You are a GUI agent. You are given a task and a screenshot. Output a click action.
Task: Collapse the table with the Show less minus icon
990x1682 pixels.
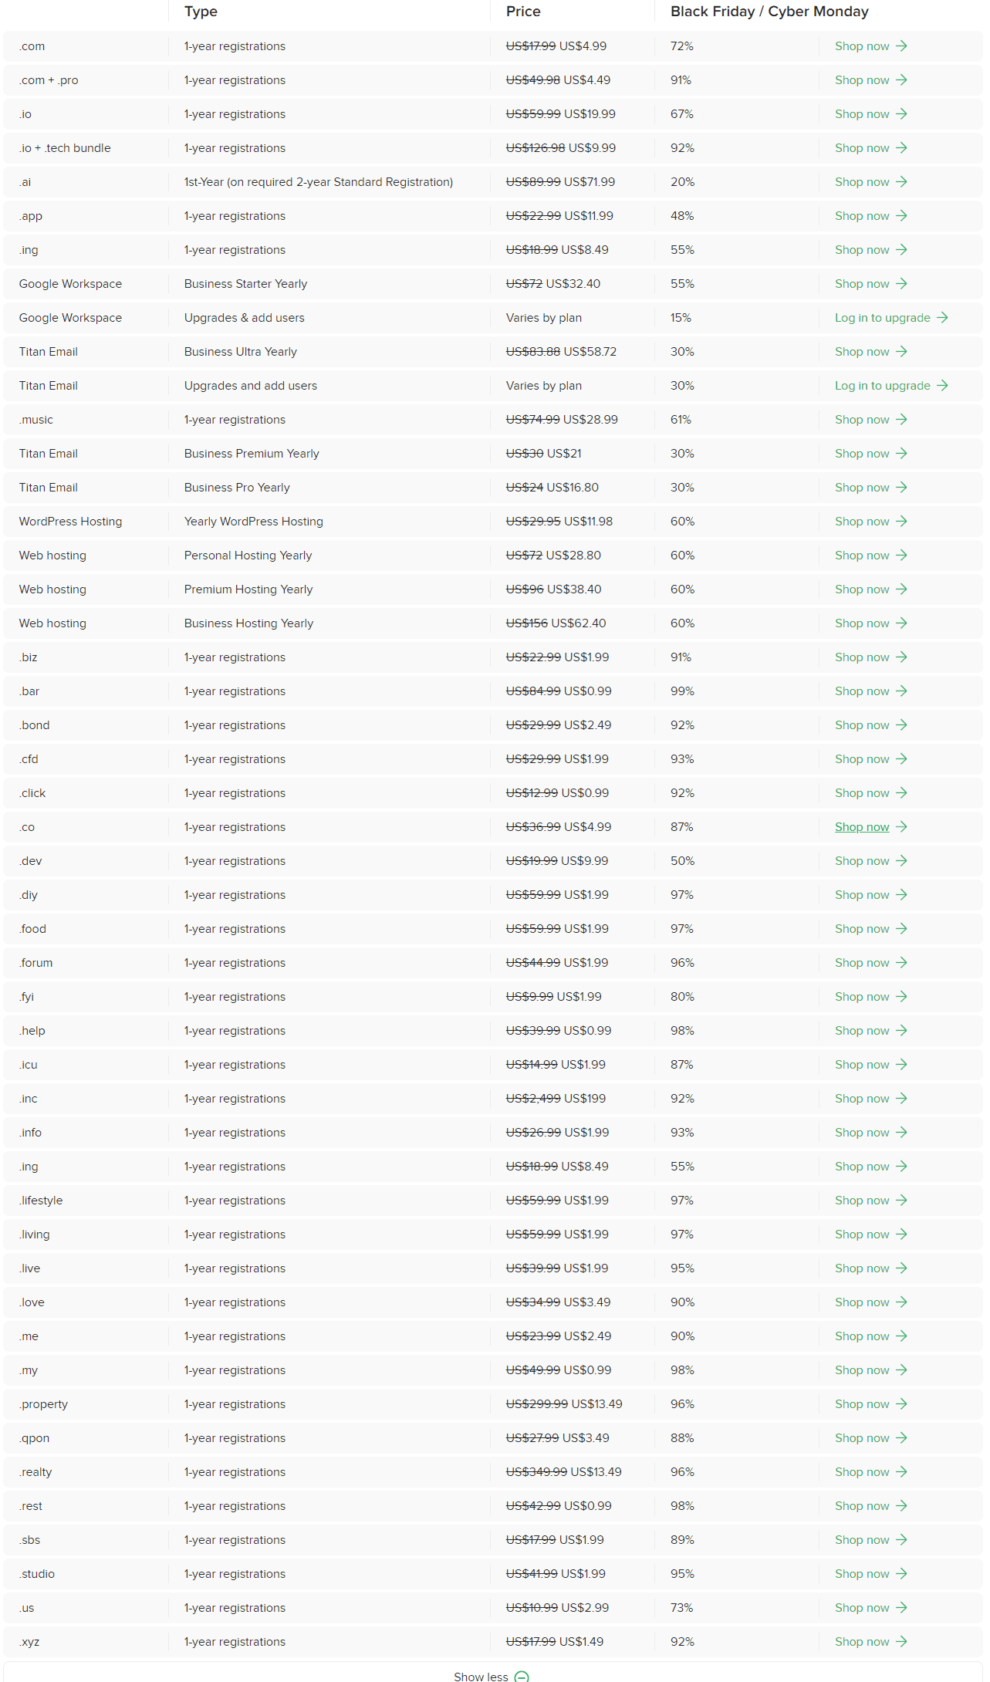(522, 1676)
